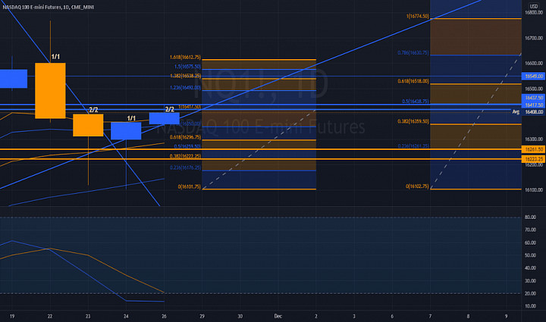Click the 0.5(16259.50) Fibonacci level label

click(187, 146)
